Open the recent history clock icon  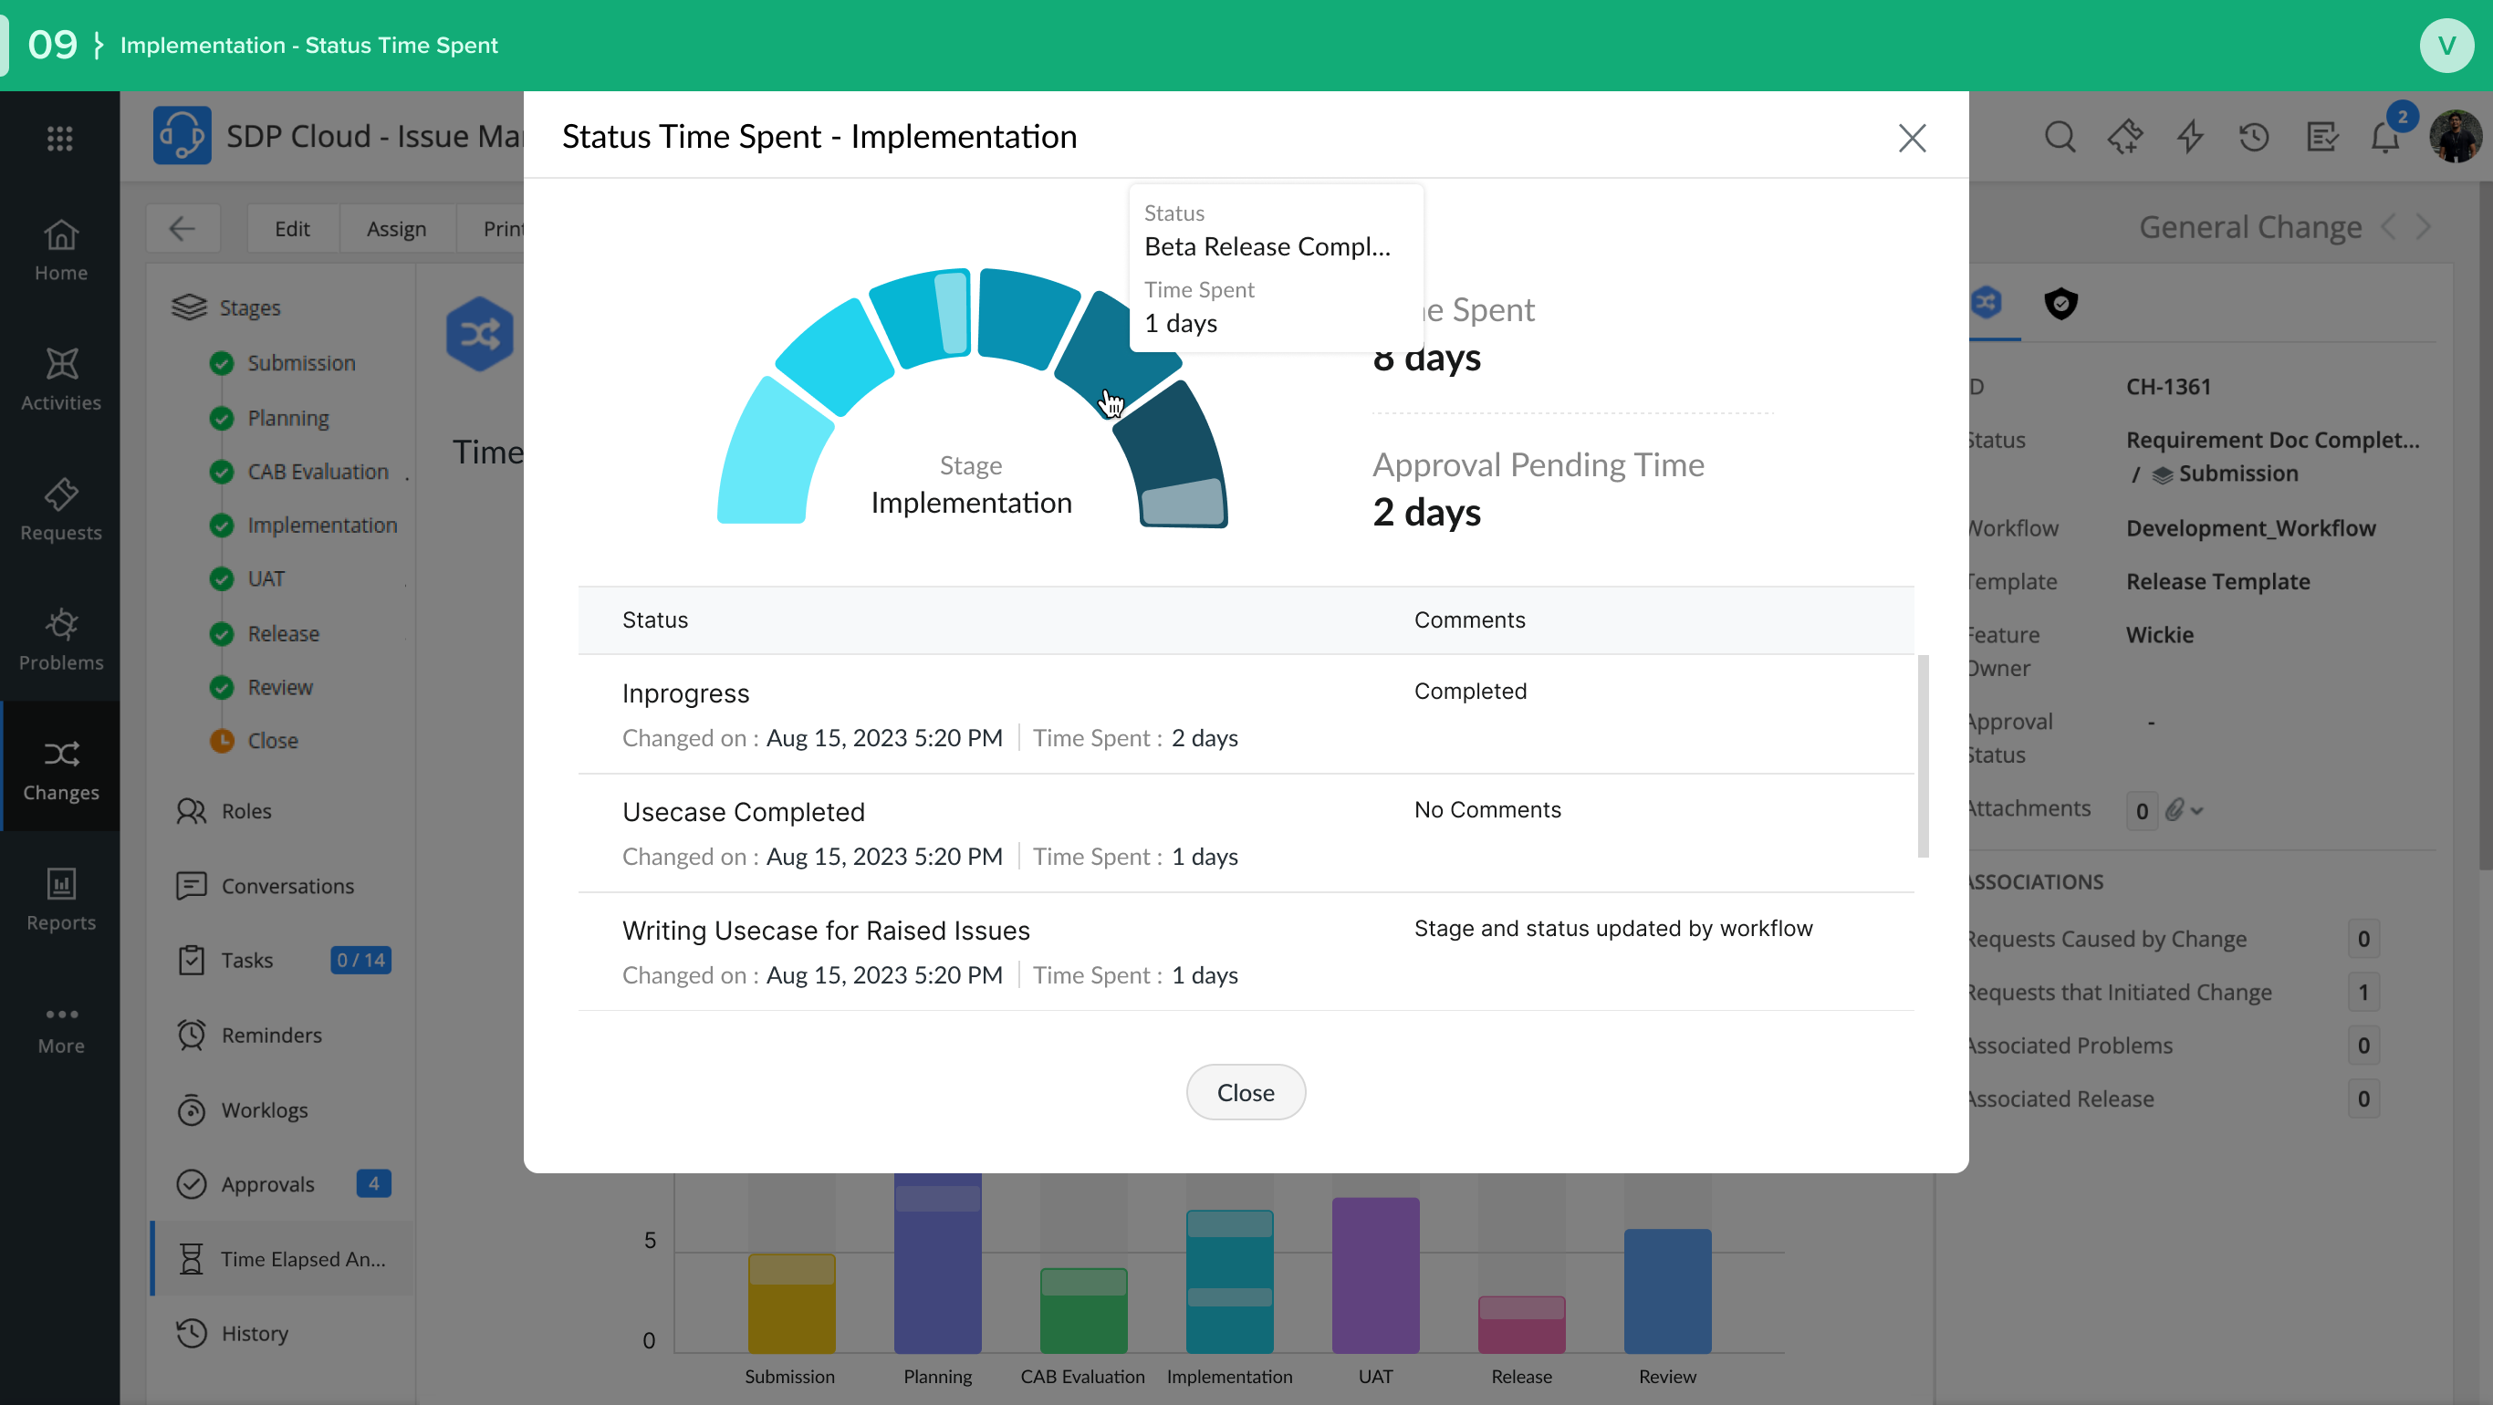click(2254, 137)
